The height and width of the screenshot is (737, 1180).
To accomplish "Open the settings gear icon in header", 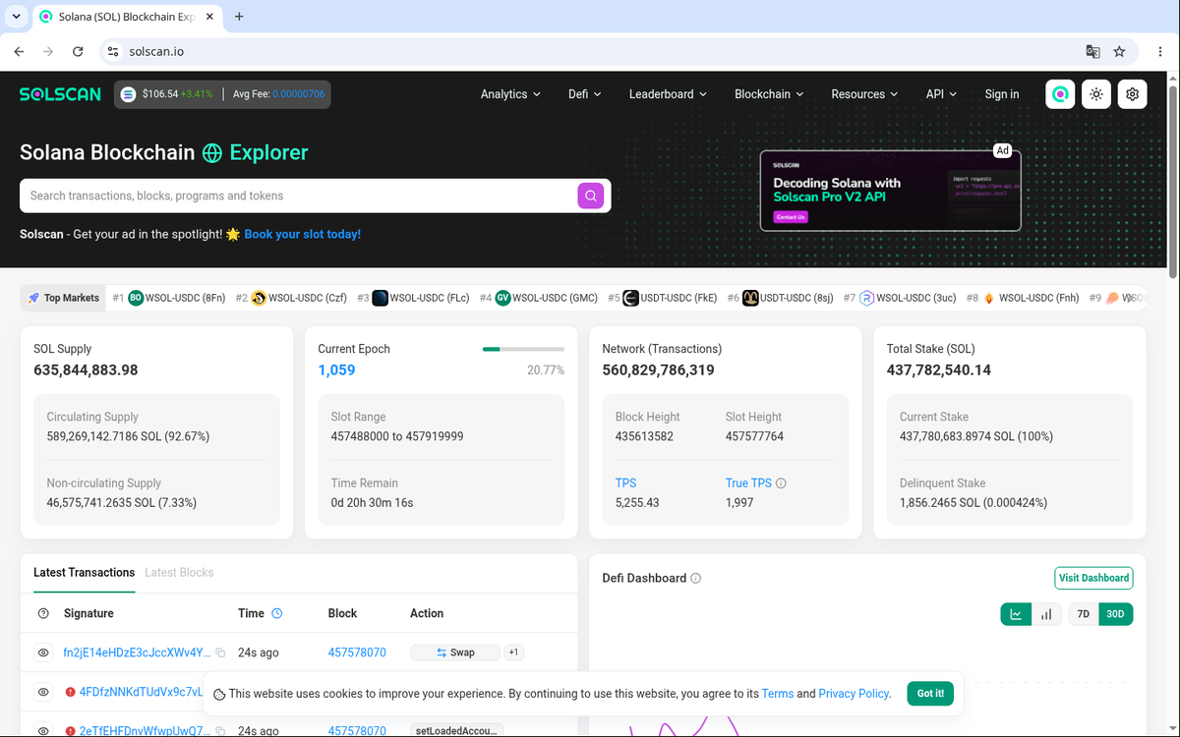I will [1133, 94].
